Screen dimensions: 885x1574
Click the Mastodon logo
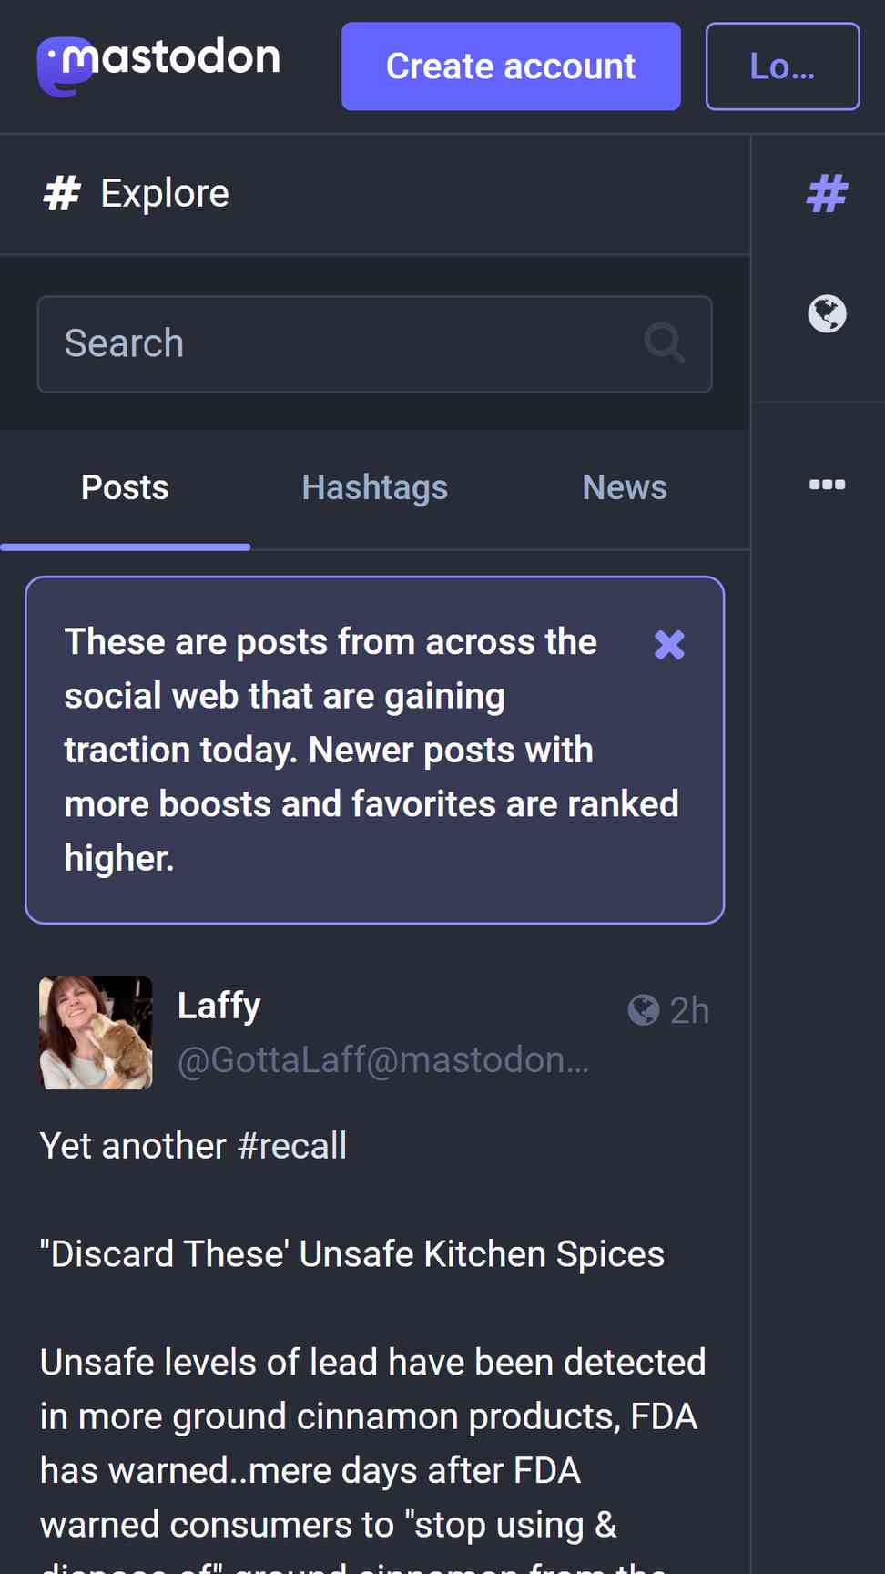point(158,66)
